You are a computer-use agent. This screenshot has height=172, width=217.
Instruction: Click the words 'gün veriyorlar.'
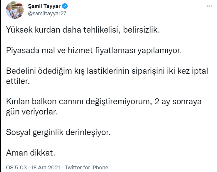tap(32, 112)
